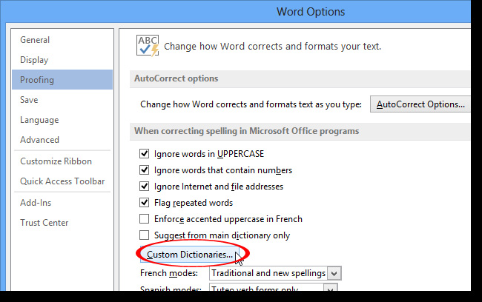The image size is (482, 302).
Task: Click the AutoCorrect Options button
Action: tap(420, 104)
